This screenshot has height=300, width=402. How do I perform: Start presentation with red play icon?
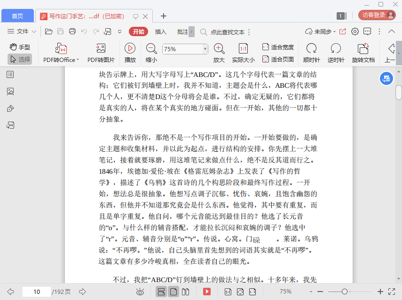click(x=206, y=292)
